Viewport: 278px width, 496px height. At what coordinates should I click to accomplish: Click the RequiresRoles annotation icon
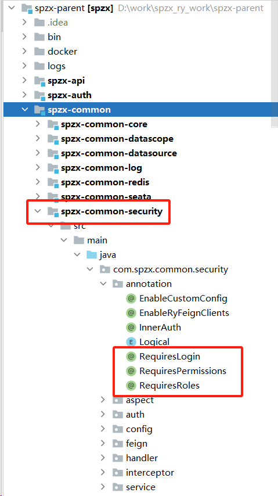(x=131, y=386)
